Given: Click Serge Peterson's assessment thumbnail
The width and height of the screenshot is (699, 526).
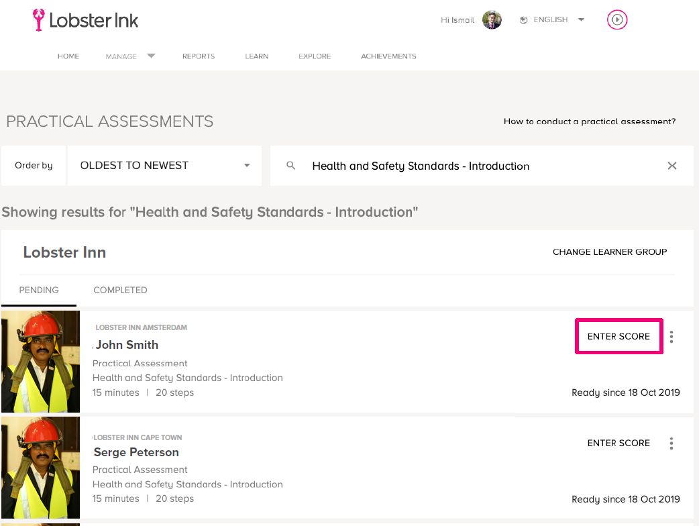Looking at the screenshot, I should 40,468.
